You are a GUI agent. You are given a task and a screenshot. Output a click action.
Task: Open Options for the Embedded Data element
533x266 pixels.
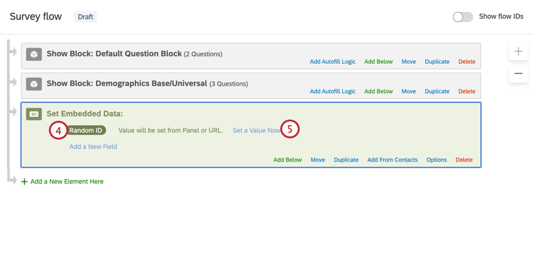436,160
